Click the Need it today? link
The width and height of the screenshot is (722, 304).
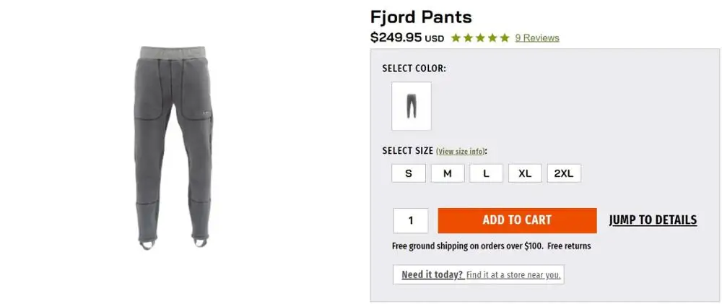tap(432, 274)
